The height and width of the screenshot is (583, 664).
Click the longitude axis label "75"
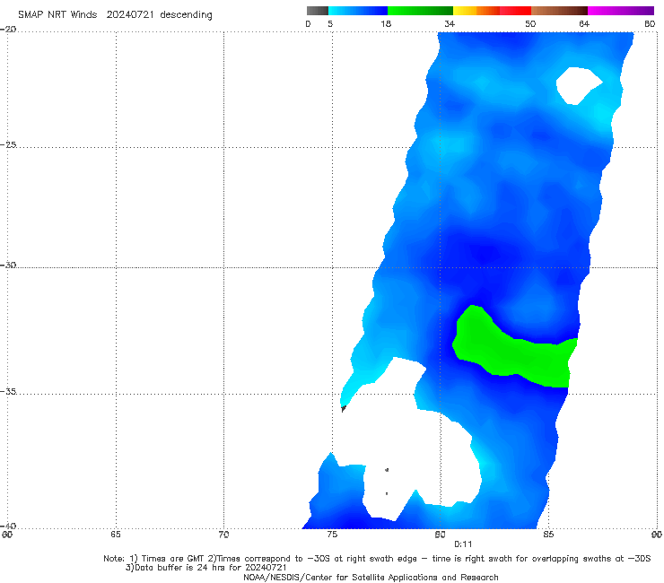pos(332,535)
